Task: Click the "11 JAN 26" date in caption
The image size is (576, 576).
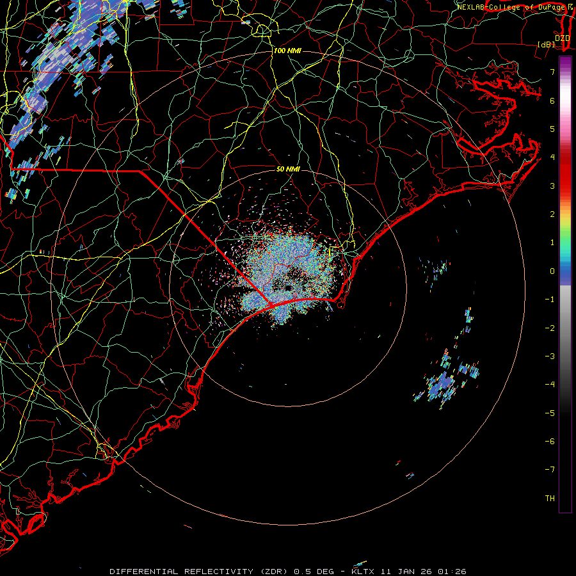Action: point(407,572)
